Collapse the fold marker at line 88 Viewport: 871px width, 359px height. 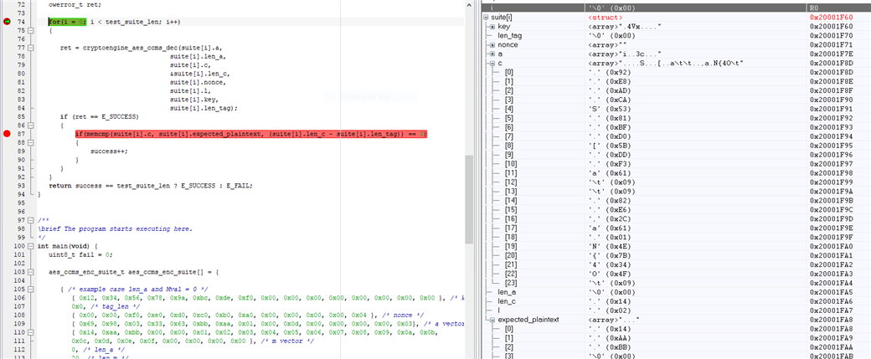pyautogui.click(x=31, y=142)
